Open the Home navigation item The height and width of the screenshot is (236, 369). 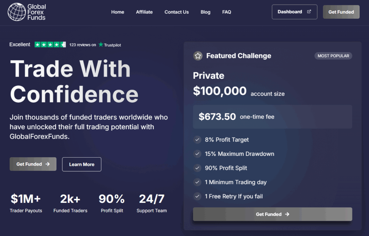pos(118,12)
